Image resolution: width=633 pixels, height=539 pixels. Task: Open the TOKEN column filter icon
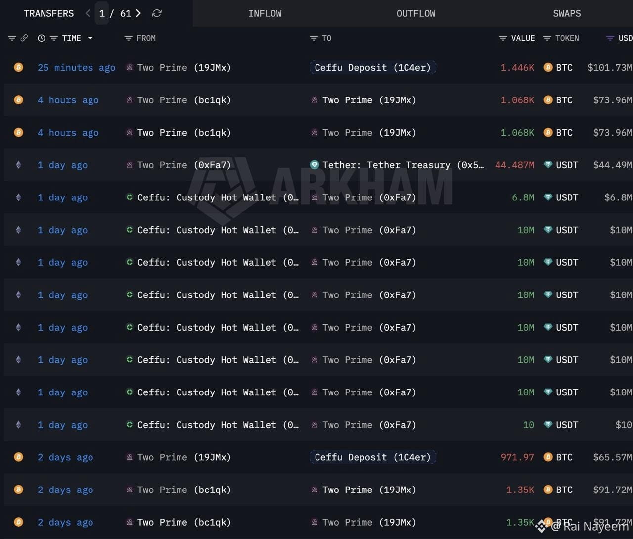pyautogui.click(x=547, y=38)
